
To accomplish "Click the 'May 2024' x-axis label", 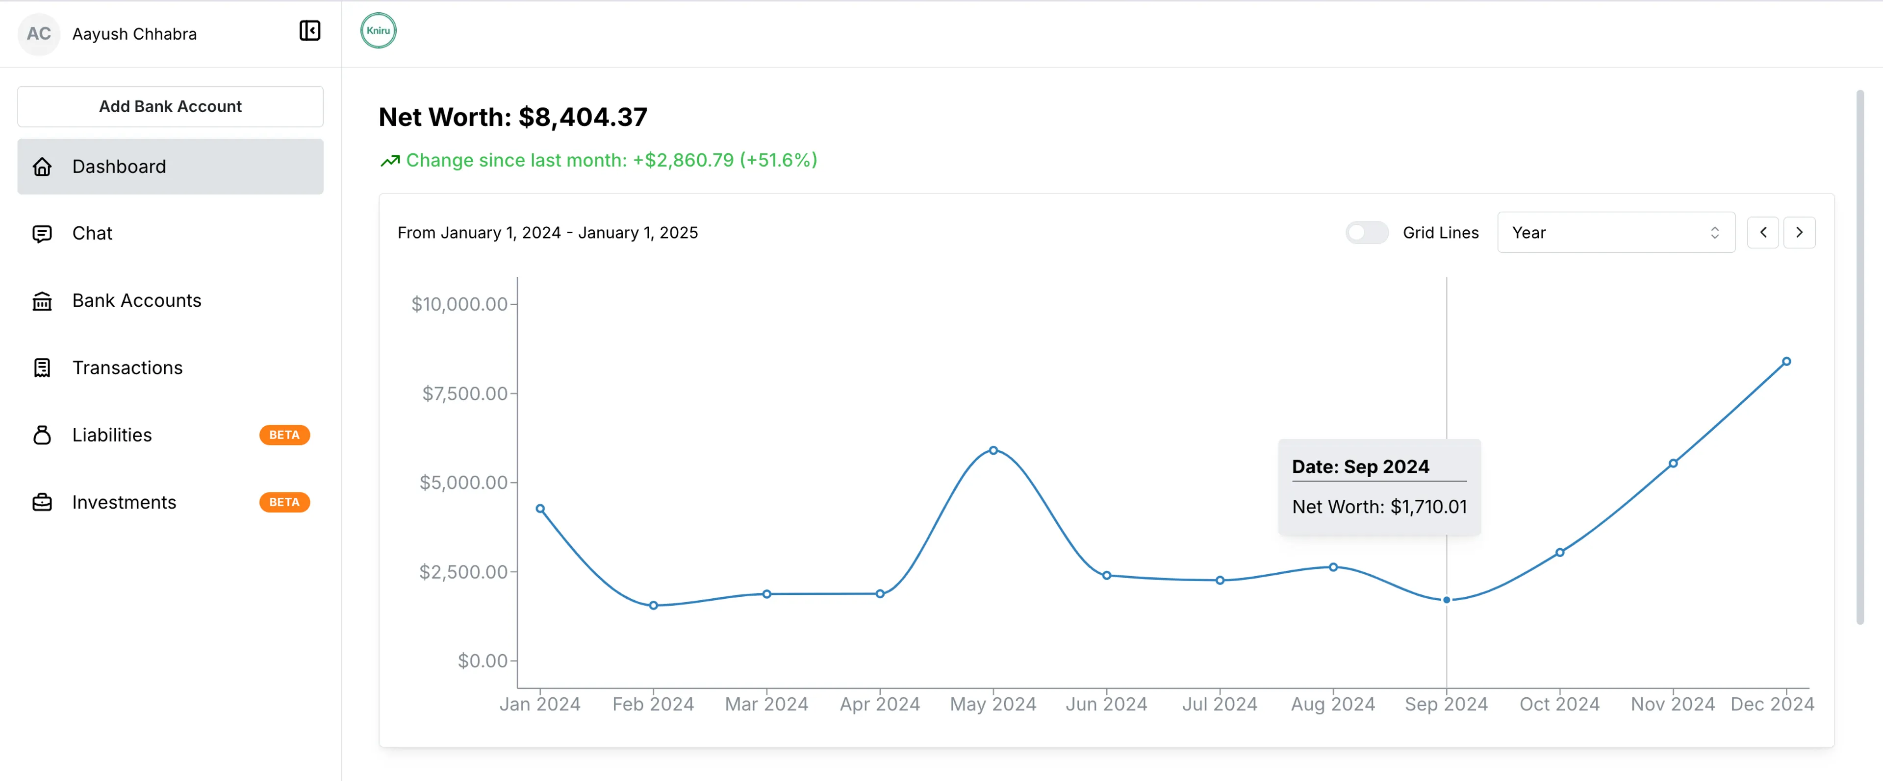I will point(993,704).
